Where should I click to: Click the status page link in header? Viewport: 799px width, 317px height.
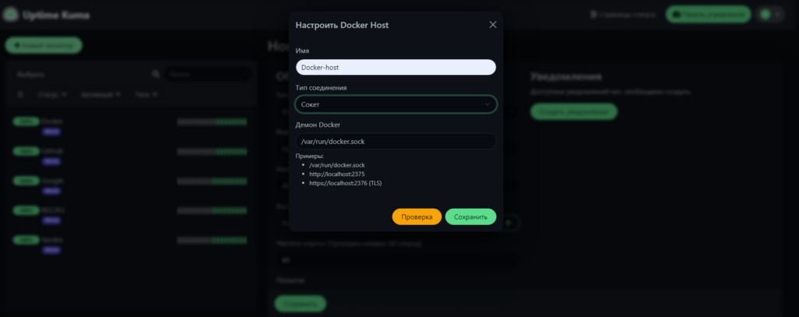pyautogui.click(x=623, y=15)
